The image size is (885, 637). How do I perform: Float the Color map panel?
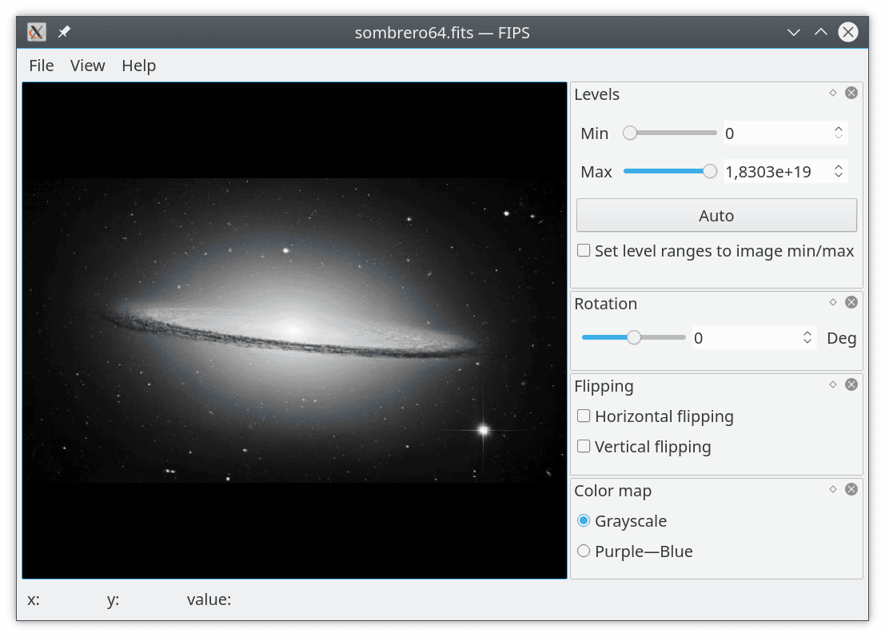833,489
